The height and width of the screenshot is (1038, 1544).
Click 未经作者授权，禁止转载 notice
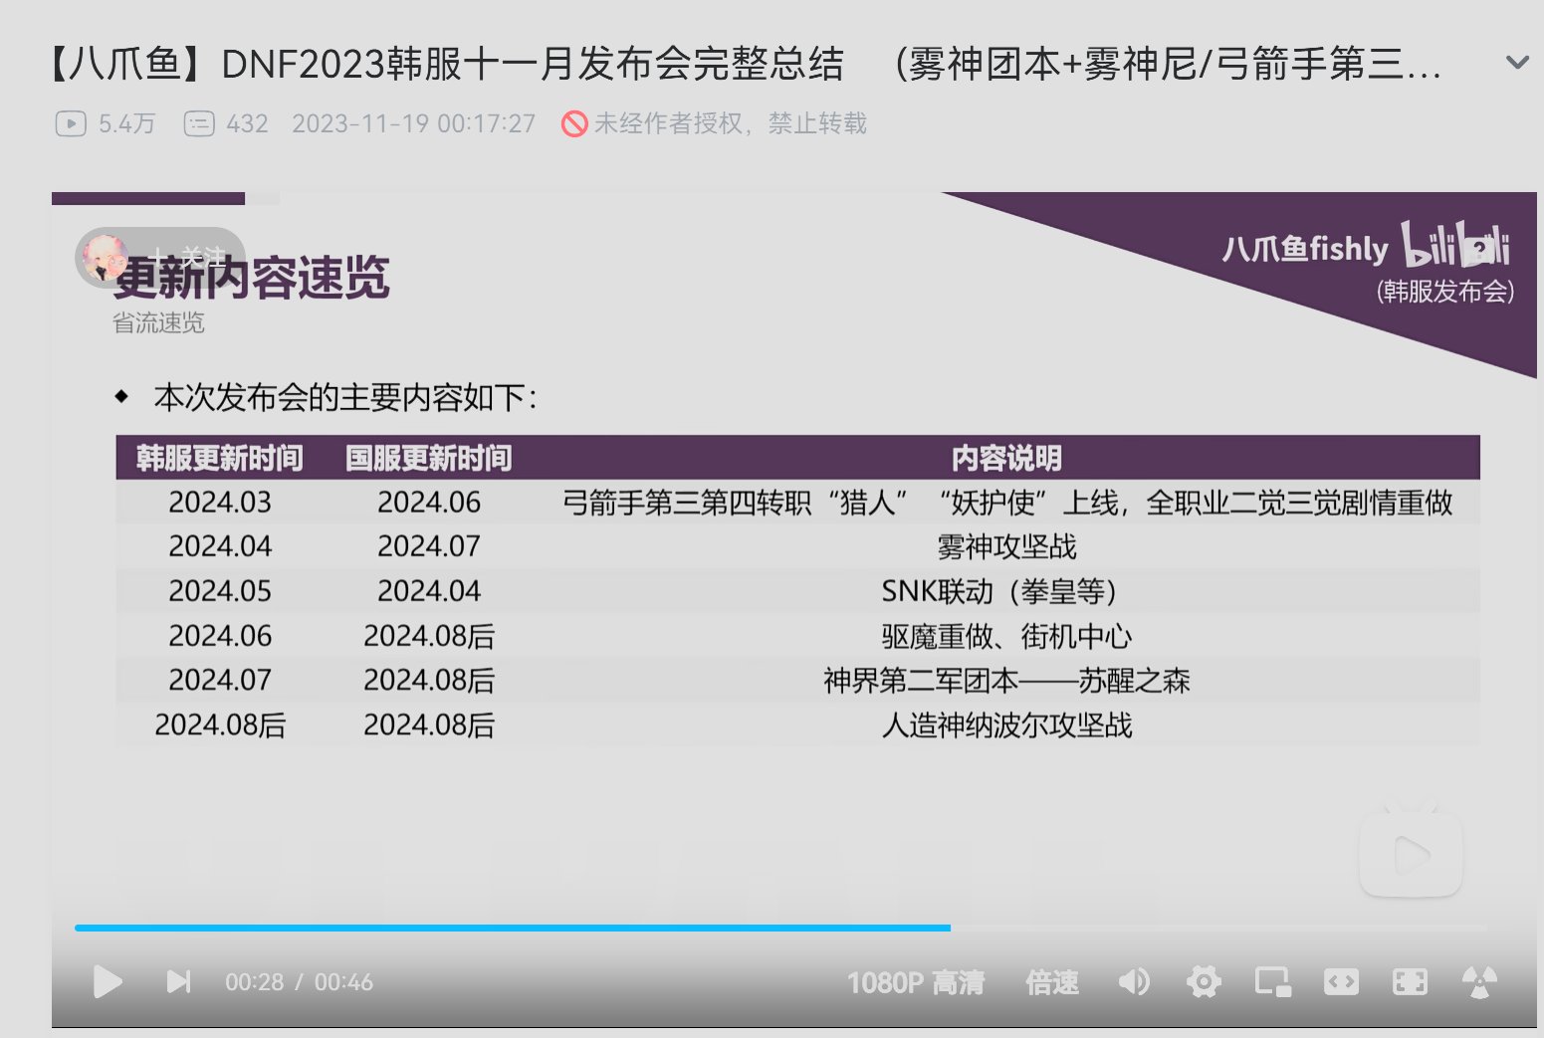pyautogui.click(x=731, y=123)
